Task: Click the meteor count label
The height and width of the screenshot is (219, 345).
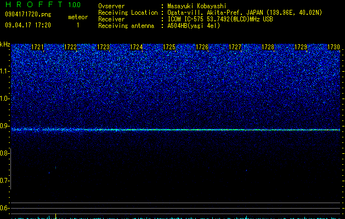Action: (78, 17)
